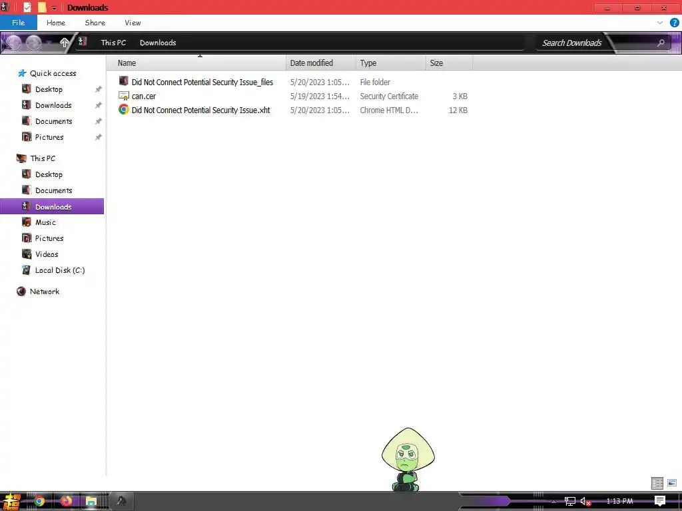Open Pictures under This PC
This screenshot has width=682, height=511.
point(49,238)
